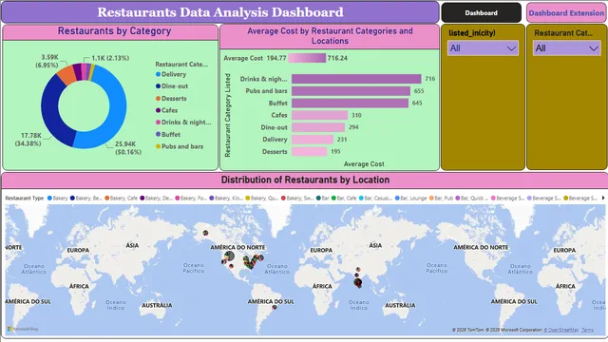Select Bakery, Fo... in the map legend
This screenshot has width=608, height=342.
pyautogui.click(x=191, y=198)
